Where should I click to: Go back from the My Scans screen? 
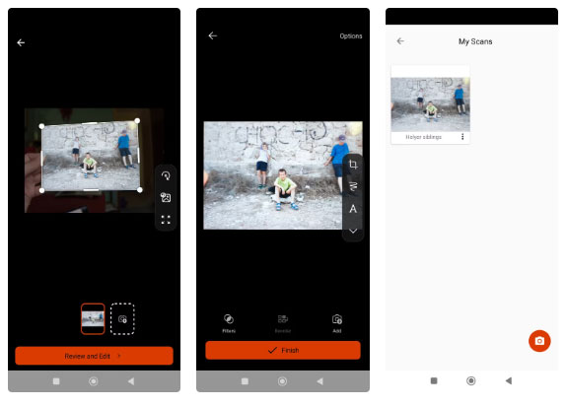(400, 41)
